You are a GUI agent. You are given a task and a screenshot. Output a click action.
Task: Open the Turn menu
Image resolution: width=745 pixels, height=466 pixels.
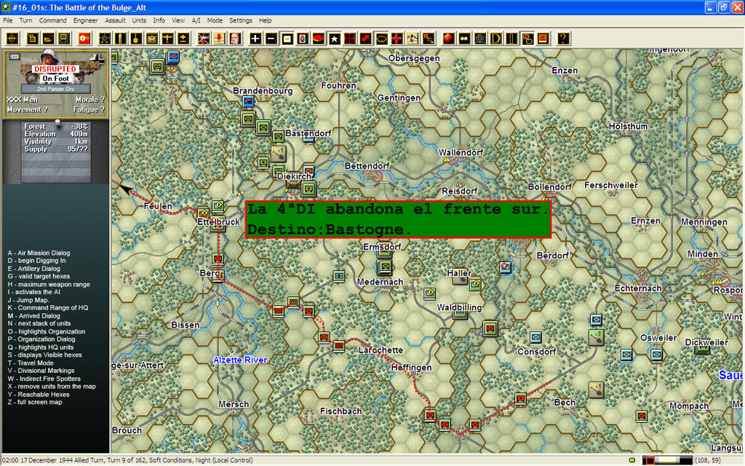tap(25, 20)
